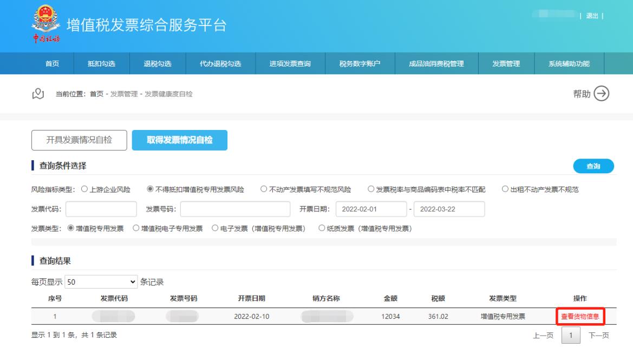Click 查看货物信息 link in row 1
633x353 pixels.
580,317
